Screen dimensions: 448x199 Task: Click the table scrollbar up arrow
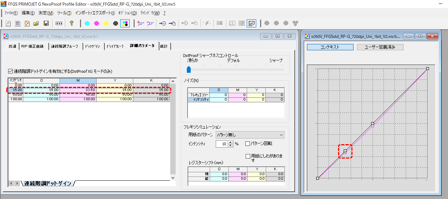(x=172, y=81)
